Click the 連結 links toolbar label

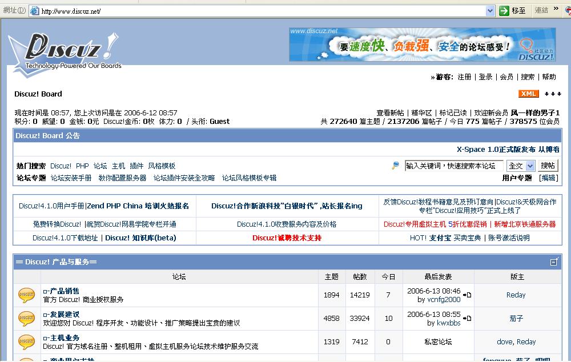(541, 10)
